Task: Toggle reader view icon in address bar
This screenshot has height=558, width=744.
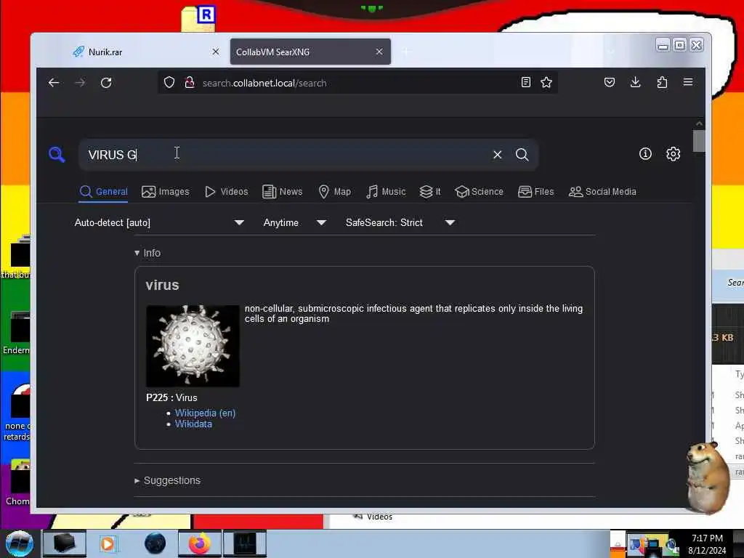Action: point(526,82)
